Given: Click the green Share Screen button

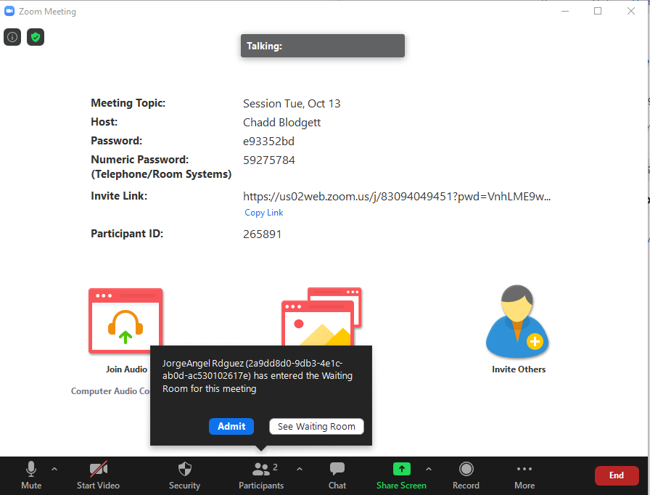Looking at the screenshot, I should click(401, 475).
